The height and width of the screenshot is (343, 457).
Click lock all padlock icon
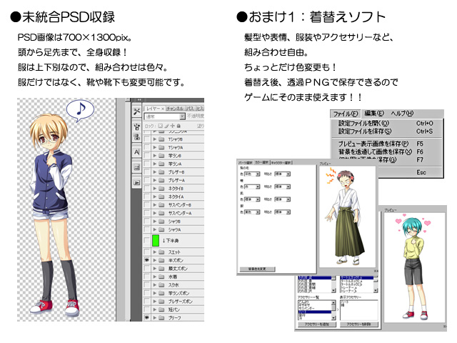click(179, 126)
